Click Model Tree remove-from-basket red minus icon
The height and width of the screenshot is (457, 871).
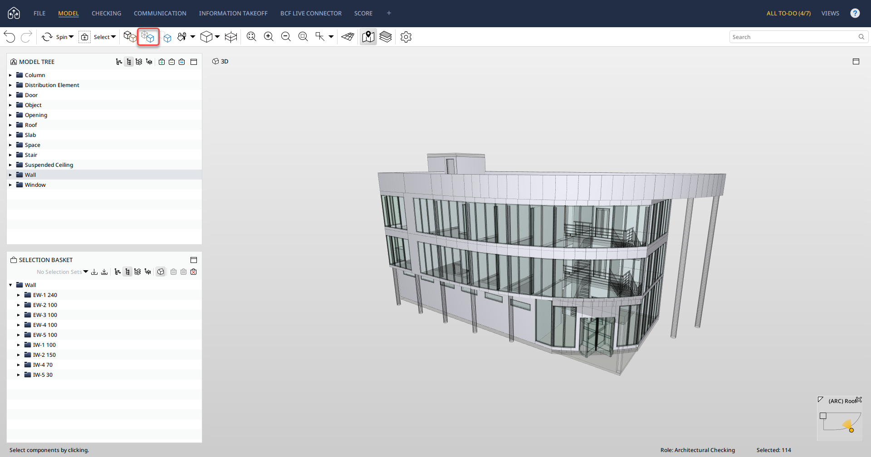(x=172, y=62)
